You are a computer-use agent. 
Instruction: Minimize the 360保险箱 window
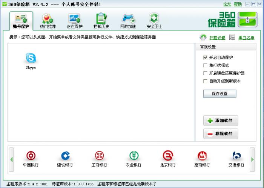pos(247,4)
